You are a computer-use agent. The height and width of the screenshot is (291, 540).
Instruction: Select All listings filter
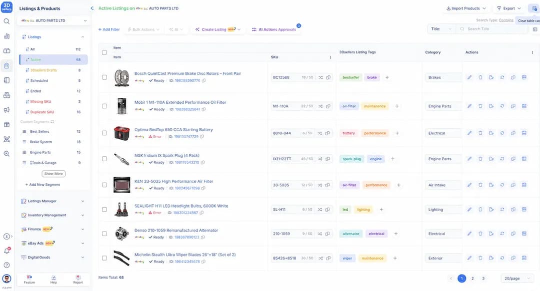pos(53,49)
